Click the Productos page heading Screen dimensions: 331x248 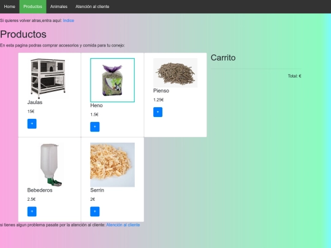click(23, 34)
